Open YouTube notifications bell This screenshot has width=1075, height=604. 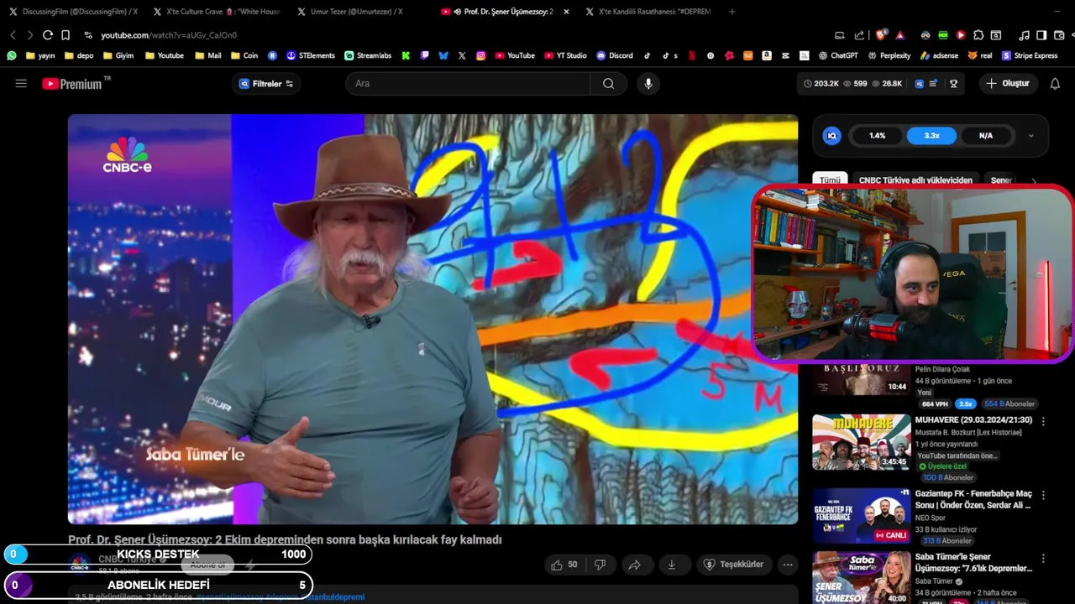[x=1055, y=84]
